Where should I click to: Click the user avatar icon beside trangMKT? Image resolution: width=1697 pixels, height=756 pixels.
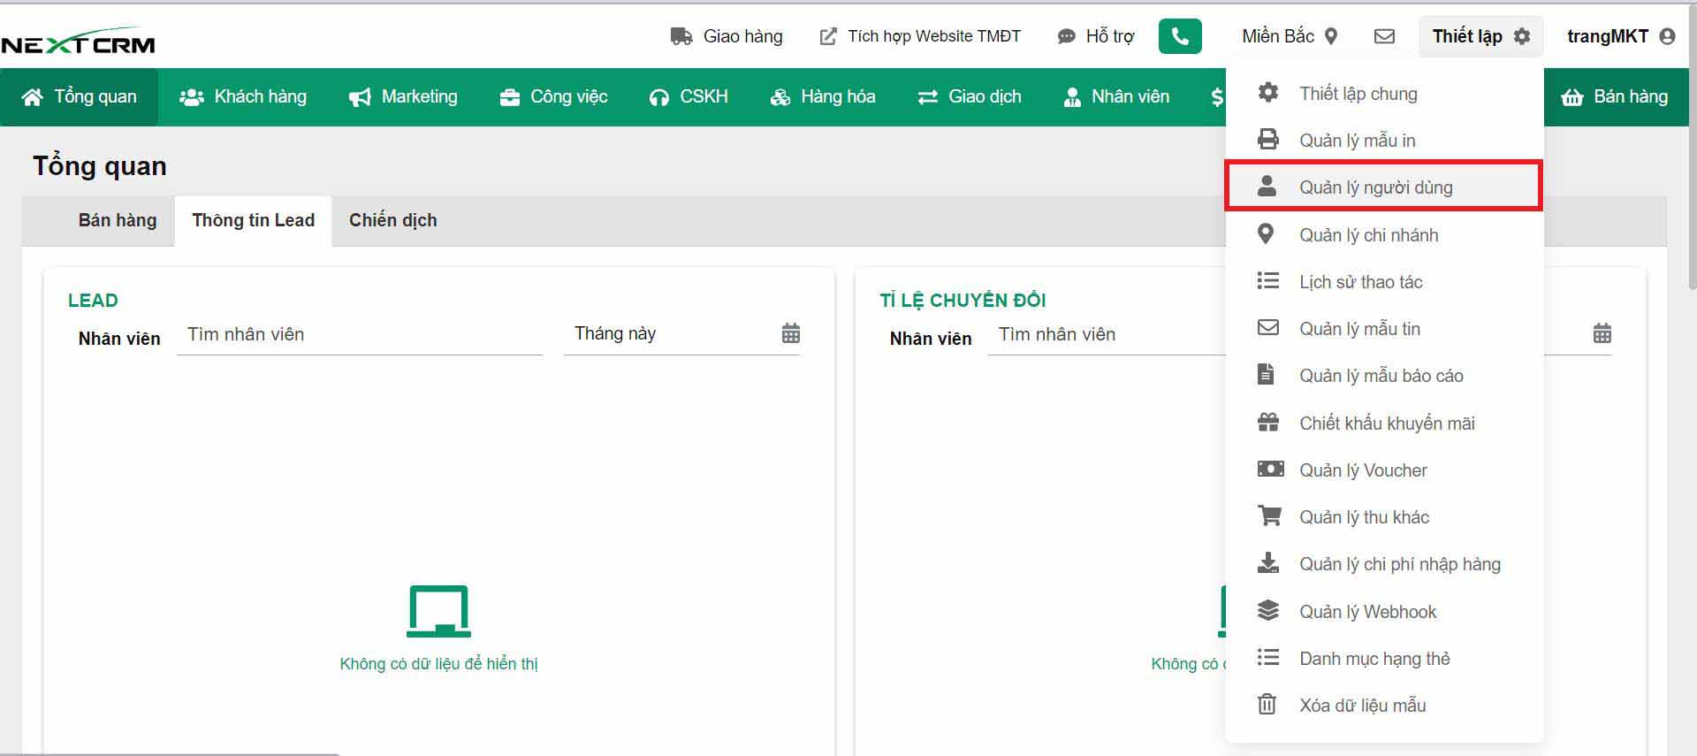click(1667, 36)
